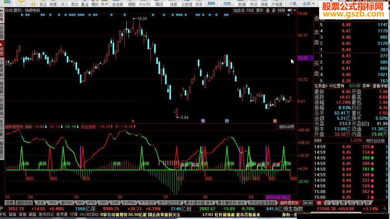Click the 个股 button
This screenshot has width=390, height=219.
pos(293,3)
